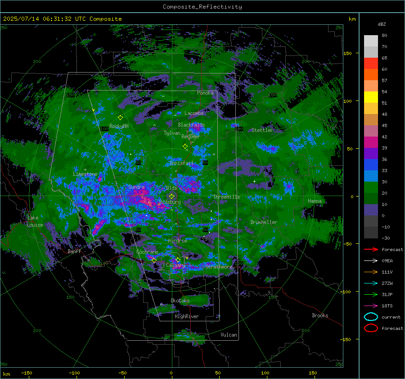Click the Drumheller city label
Viewport: 405px width, 379px height.
[264, 222]
